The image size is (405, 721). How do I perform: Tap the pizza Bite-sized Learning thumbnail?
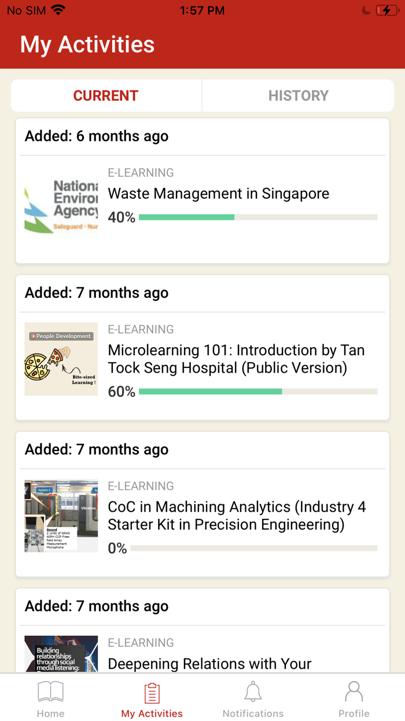[61, 359]
